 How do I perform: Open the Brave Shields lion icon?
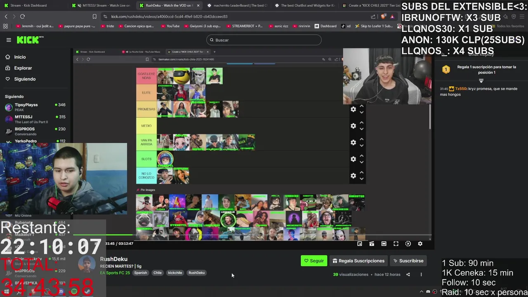[x=383, y=16]
